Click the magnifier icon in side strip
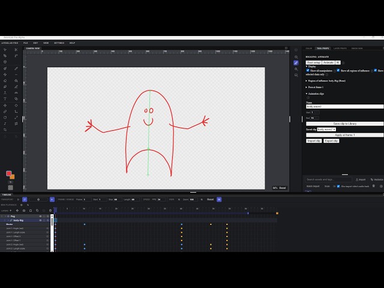 (x=296, y=70)
